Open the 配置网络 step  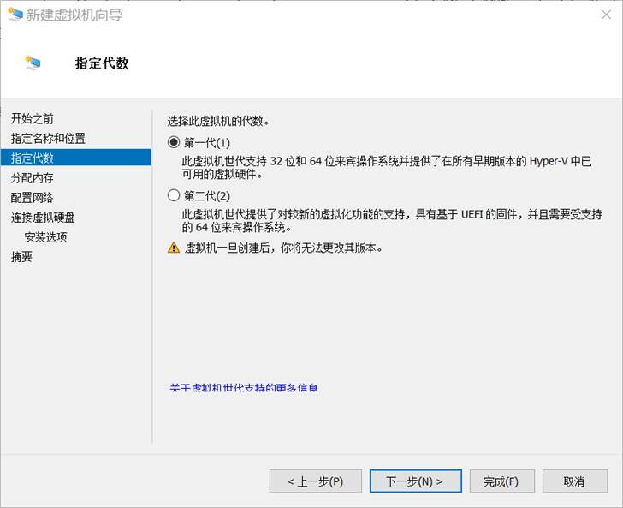point(33,198)
